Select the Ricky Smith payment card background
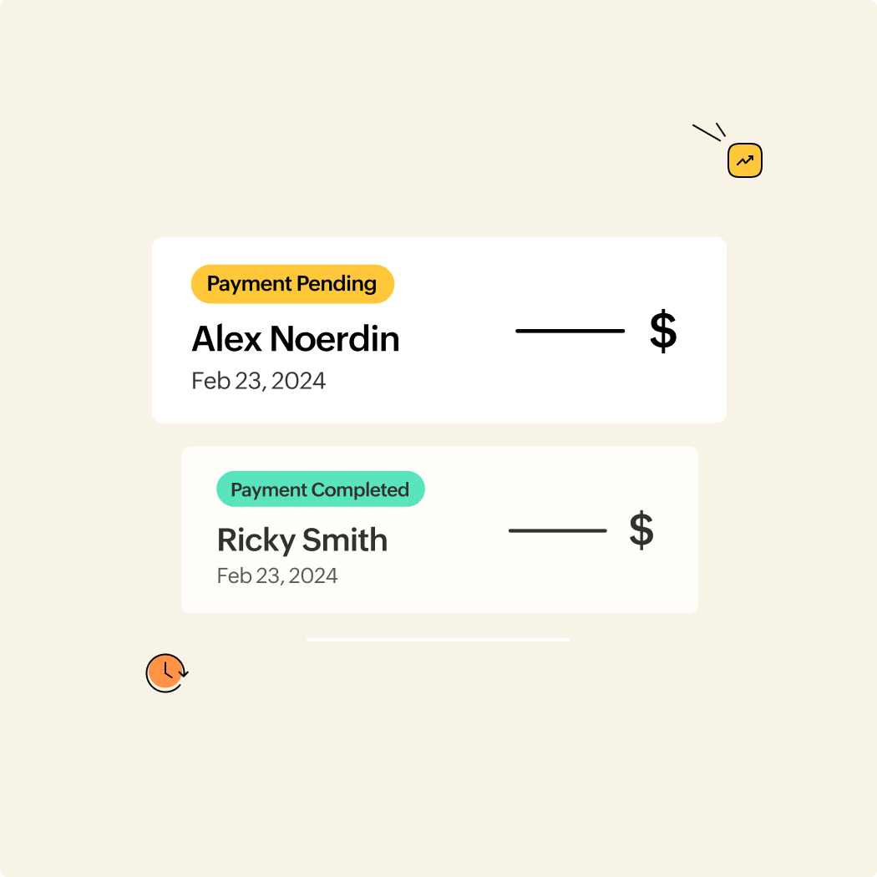Viewport: 877px width, 877px height. (439, 530)
